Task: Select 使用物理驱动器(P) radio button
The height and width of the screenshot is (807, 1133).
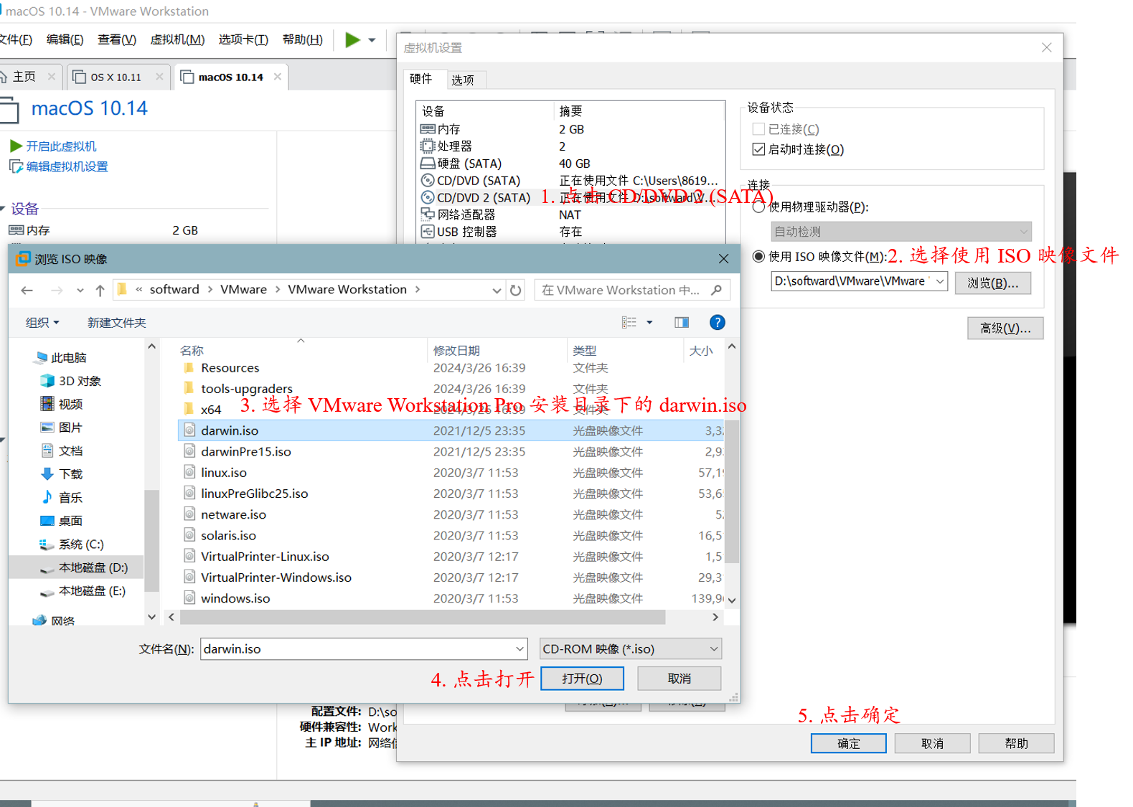Action: click(x=758, y=207)
